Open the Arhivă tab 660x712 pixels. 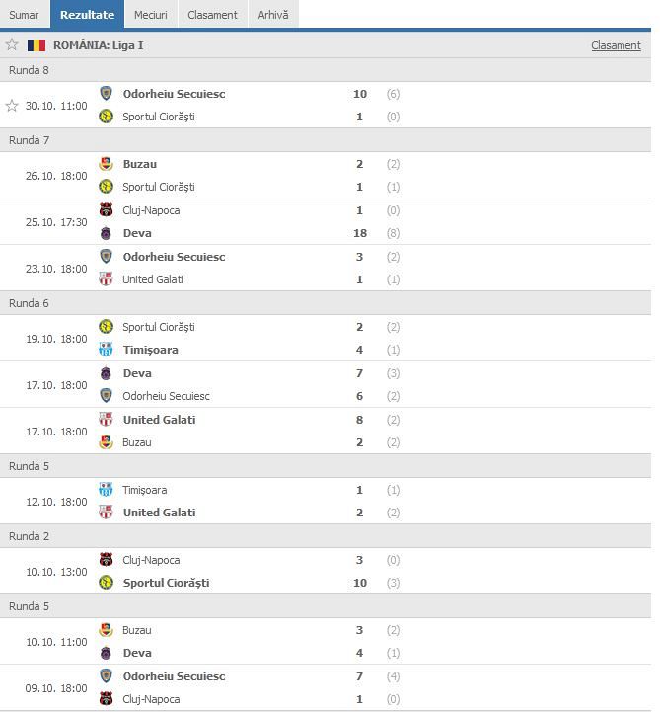pos(273,15)
